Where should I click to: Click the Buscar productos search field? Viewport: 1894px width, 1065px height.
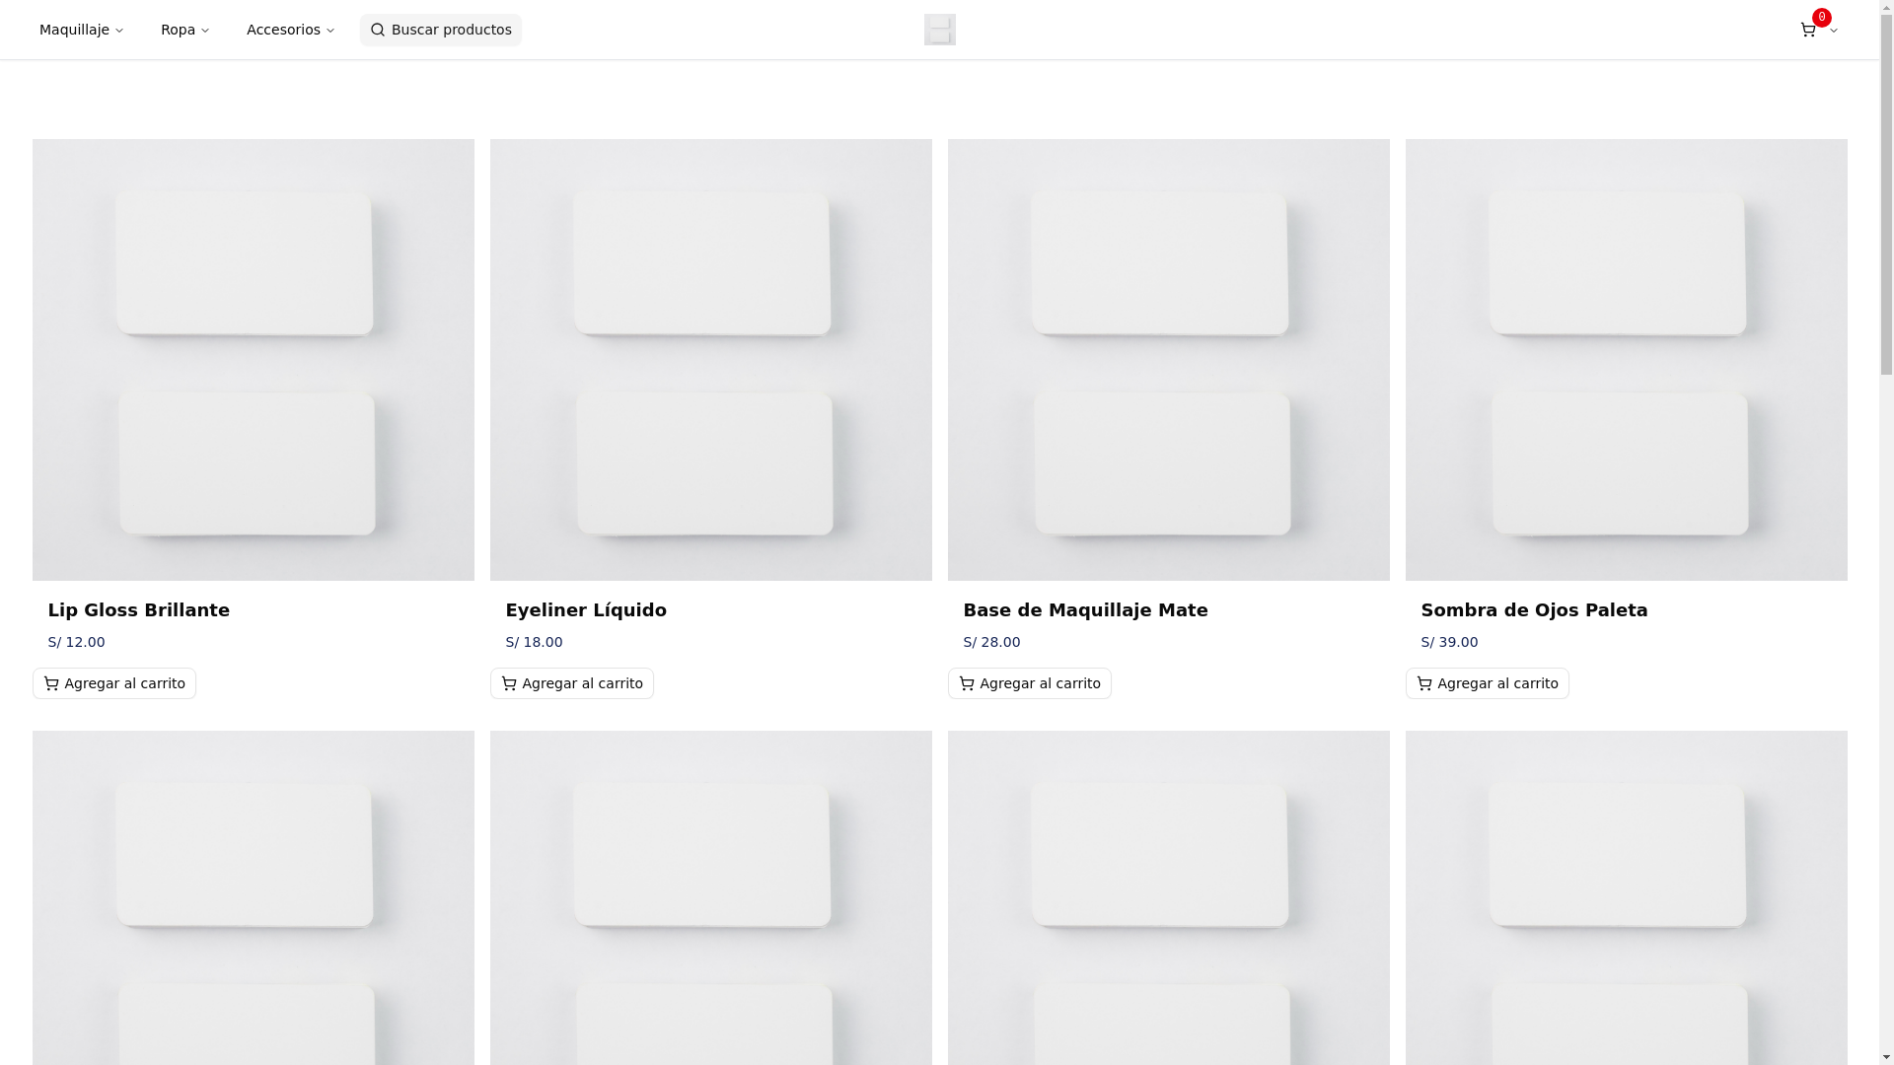[x=441, y=30]
